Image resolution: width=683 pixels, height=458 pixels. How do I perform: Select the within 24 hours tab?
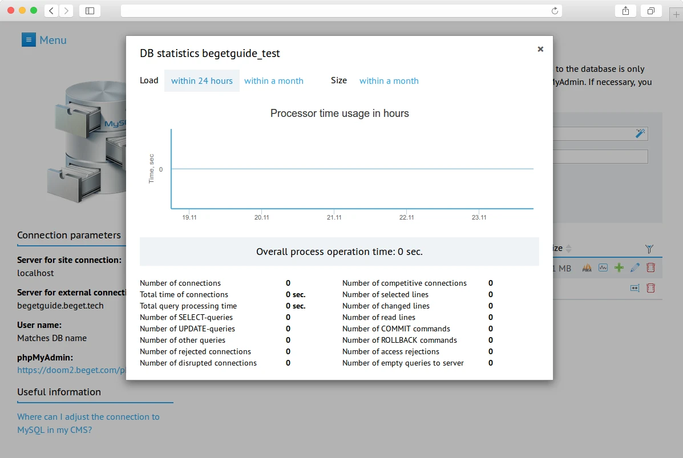pos(201,81)
